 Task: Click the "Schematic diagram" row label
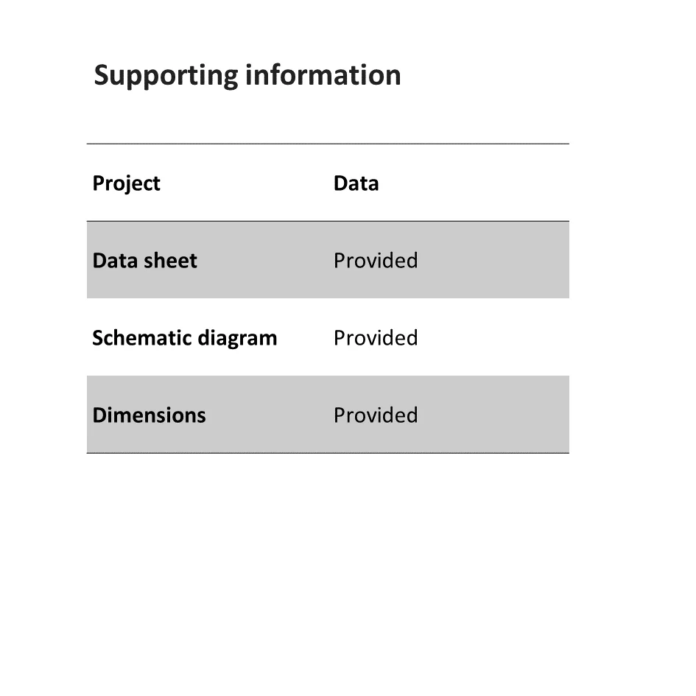coord(184,338)
